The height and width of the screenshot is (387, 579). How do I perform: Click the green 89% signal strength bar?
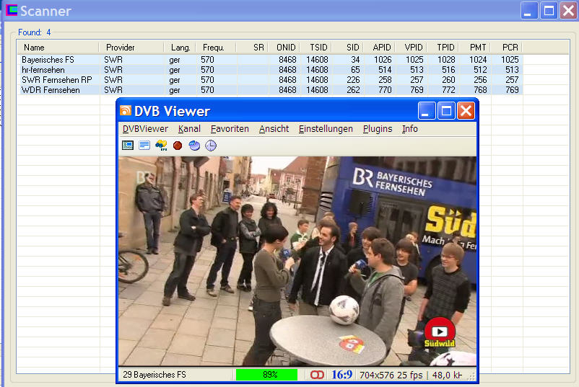pyautogui.click(x=266, y=375)
